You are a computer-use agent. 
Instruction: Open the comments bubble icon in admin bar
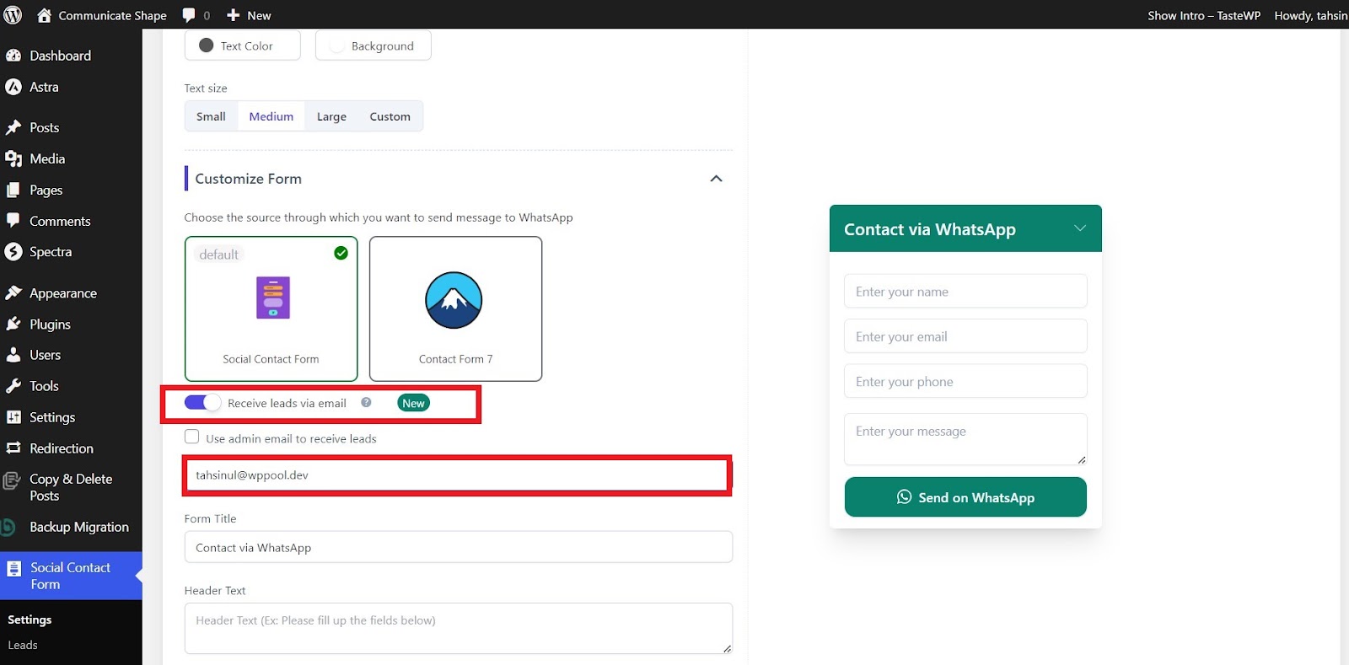point(189,15)
